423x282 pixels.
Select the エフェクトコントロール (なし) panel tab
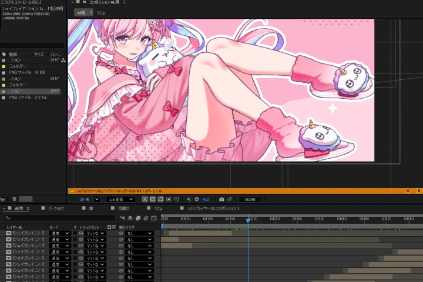[x=21, y=2]
